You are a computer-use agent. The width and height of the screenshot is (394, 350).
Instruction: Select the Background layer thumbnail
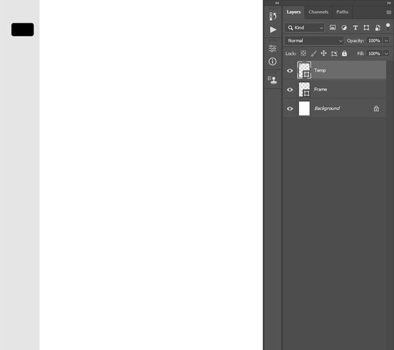pyautogui.click(x=304, y=109)
